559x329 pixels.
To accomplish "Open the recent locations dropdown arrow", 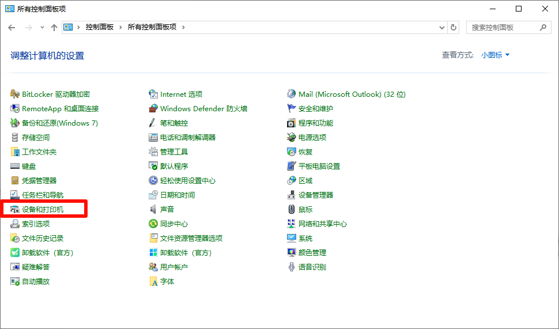I will coord(42,28).
